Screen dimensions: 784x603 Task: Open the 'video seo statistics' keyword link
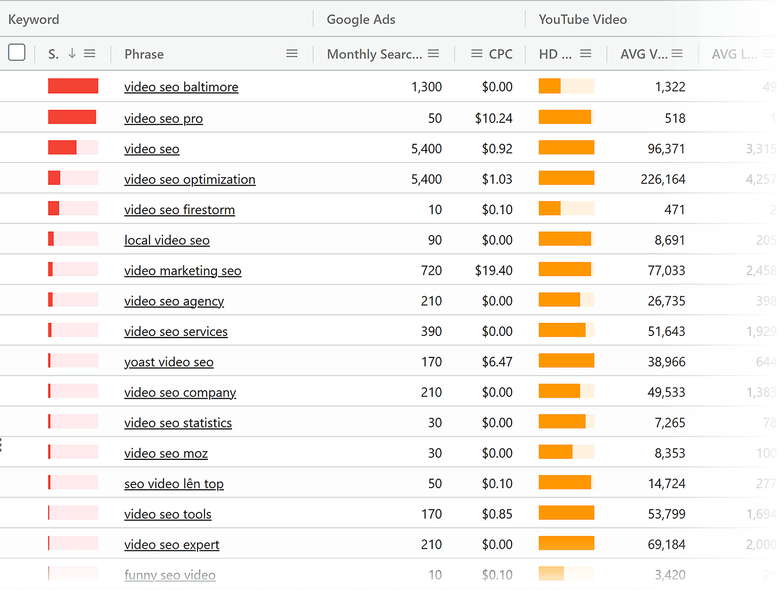pos(178,423)
